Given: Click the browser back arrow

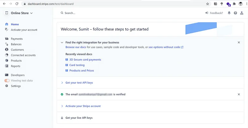Looking at the screenshot, I should click(x=4, y=4).
